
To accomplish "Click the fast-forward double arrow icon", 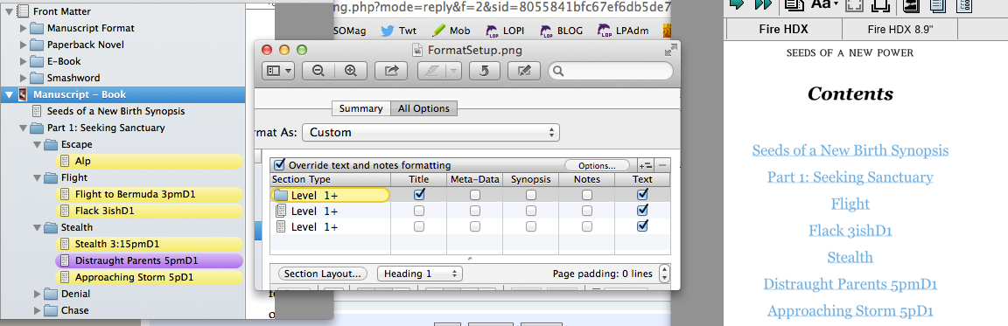I will [x=763, y=4].
